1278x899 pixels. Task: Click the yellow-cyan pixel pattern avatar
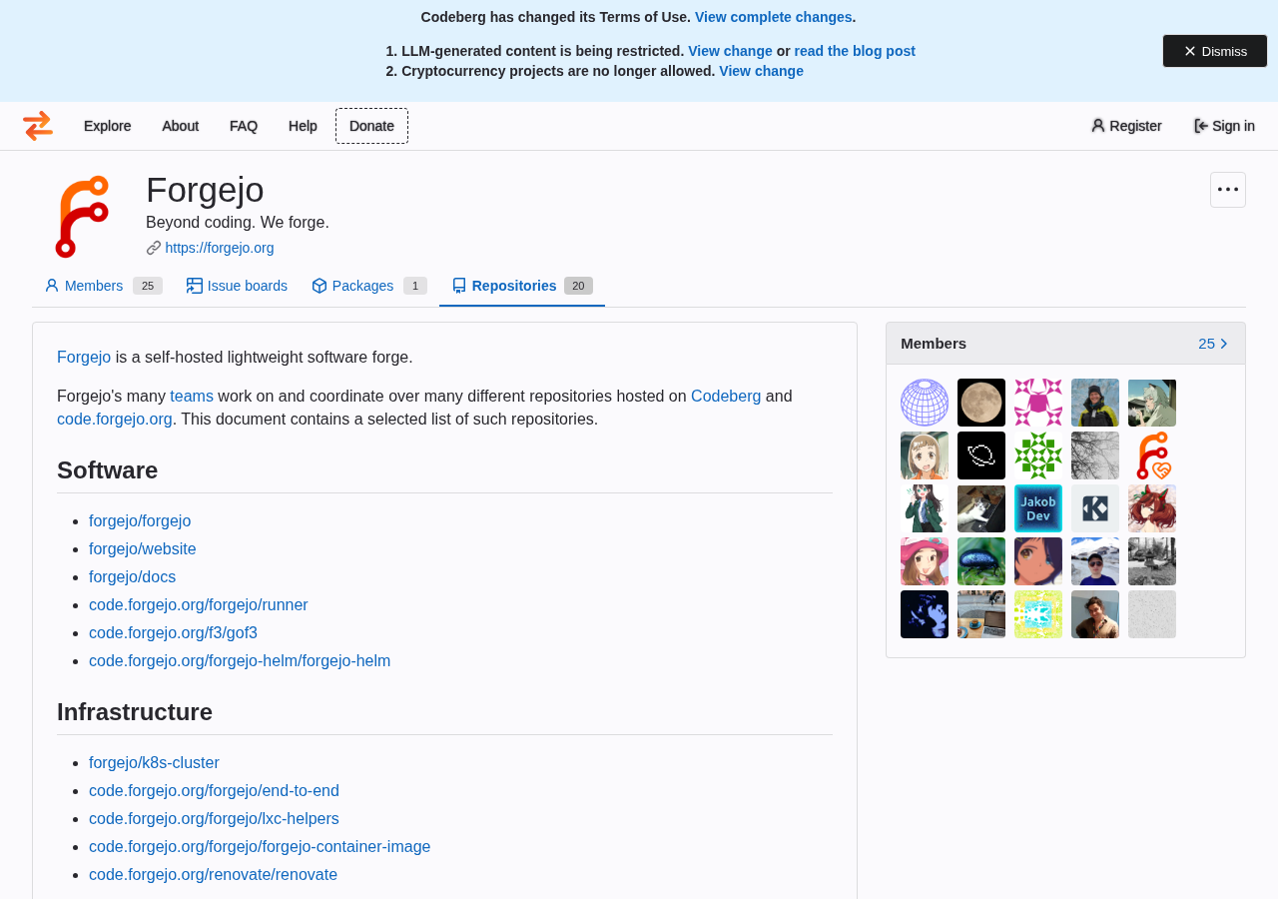coord(1038,614)
